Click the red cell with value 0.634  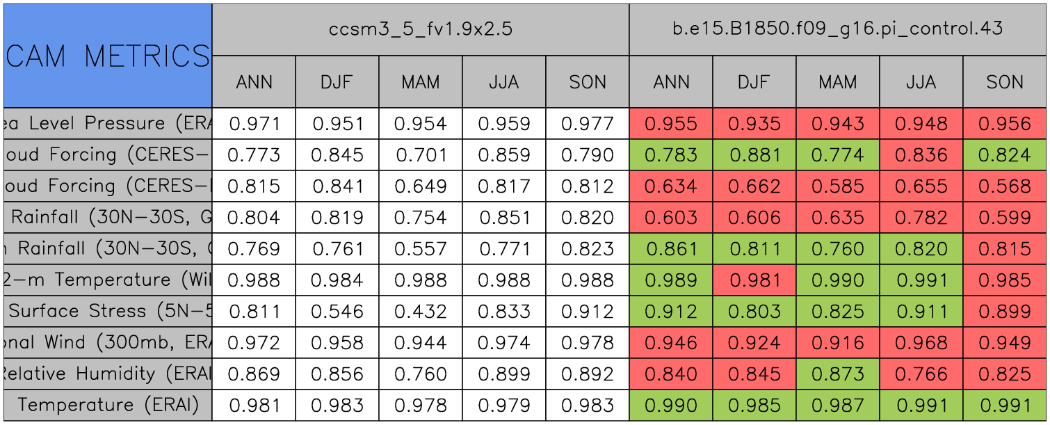point(671,186)
